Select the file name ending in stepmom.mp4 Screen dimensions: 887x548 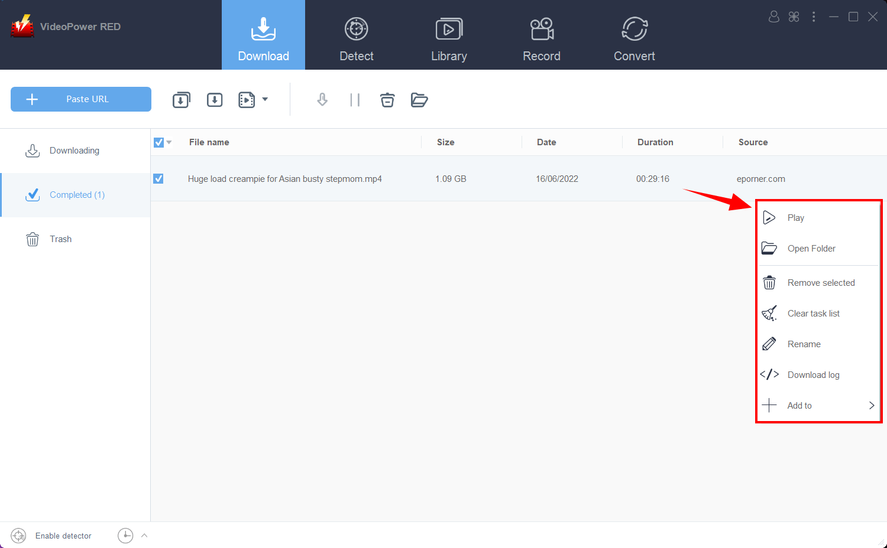[x=285, y=179]
